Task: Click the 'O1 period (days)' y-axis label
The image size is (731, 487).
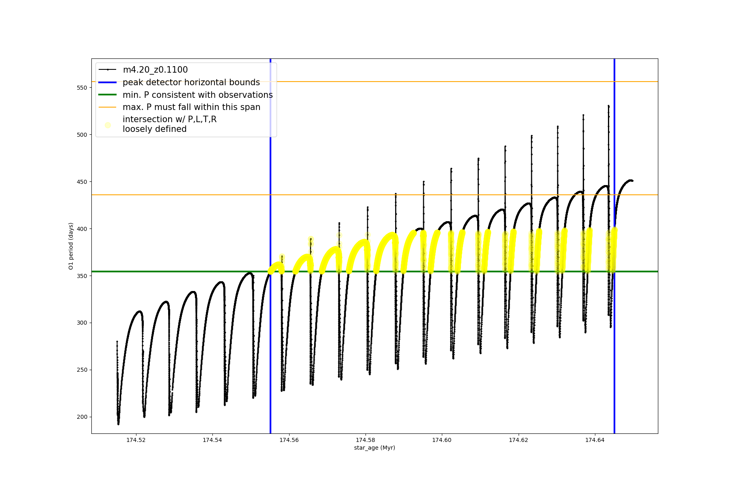Action: click(71, 246)
